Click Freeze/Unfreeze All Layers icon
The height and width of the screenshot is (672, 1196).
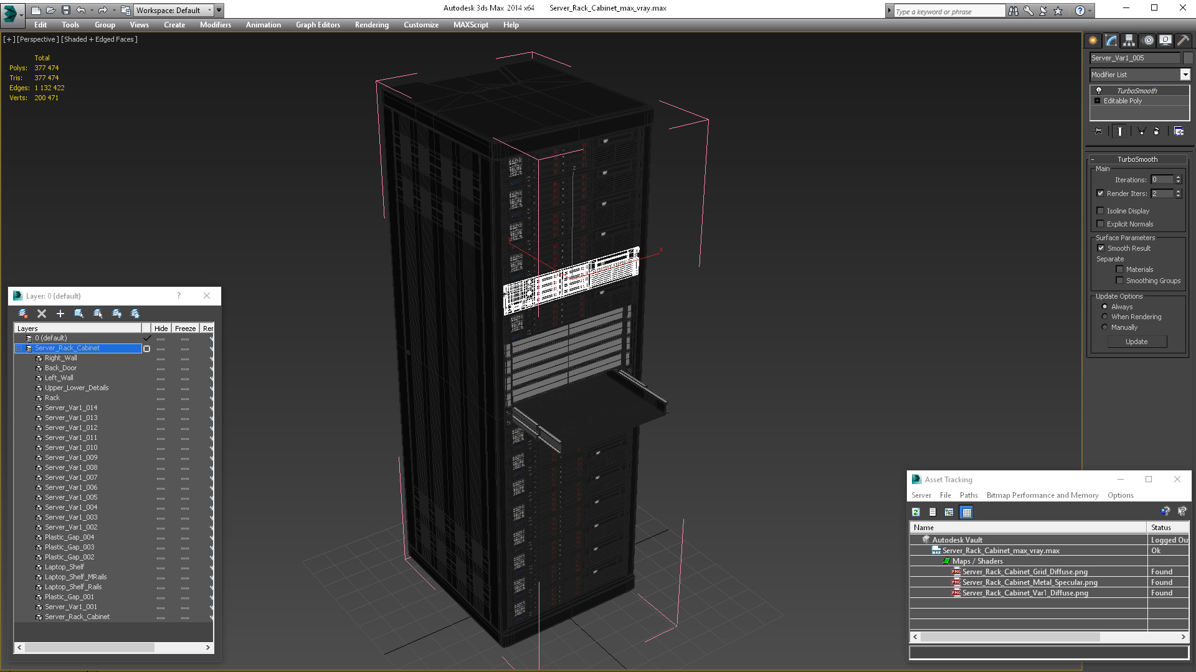click(x=135, y=314)
